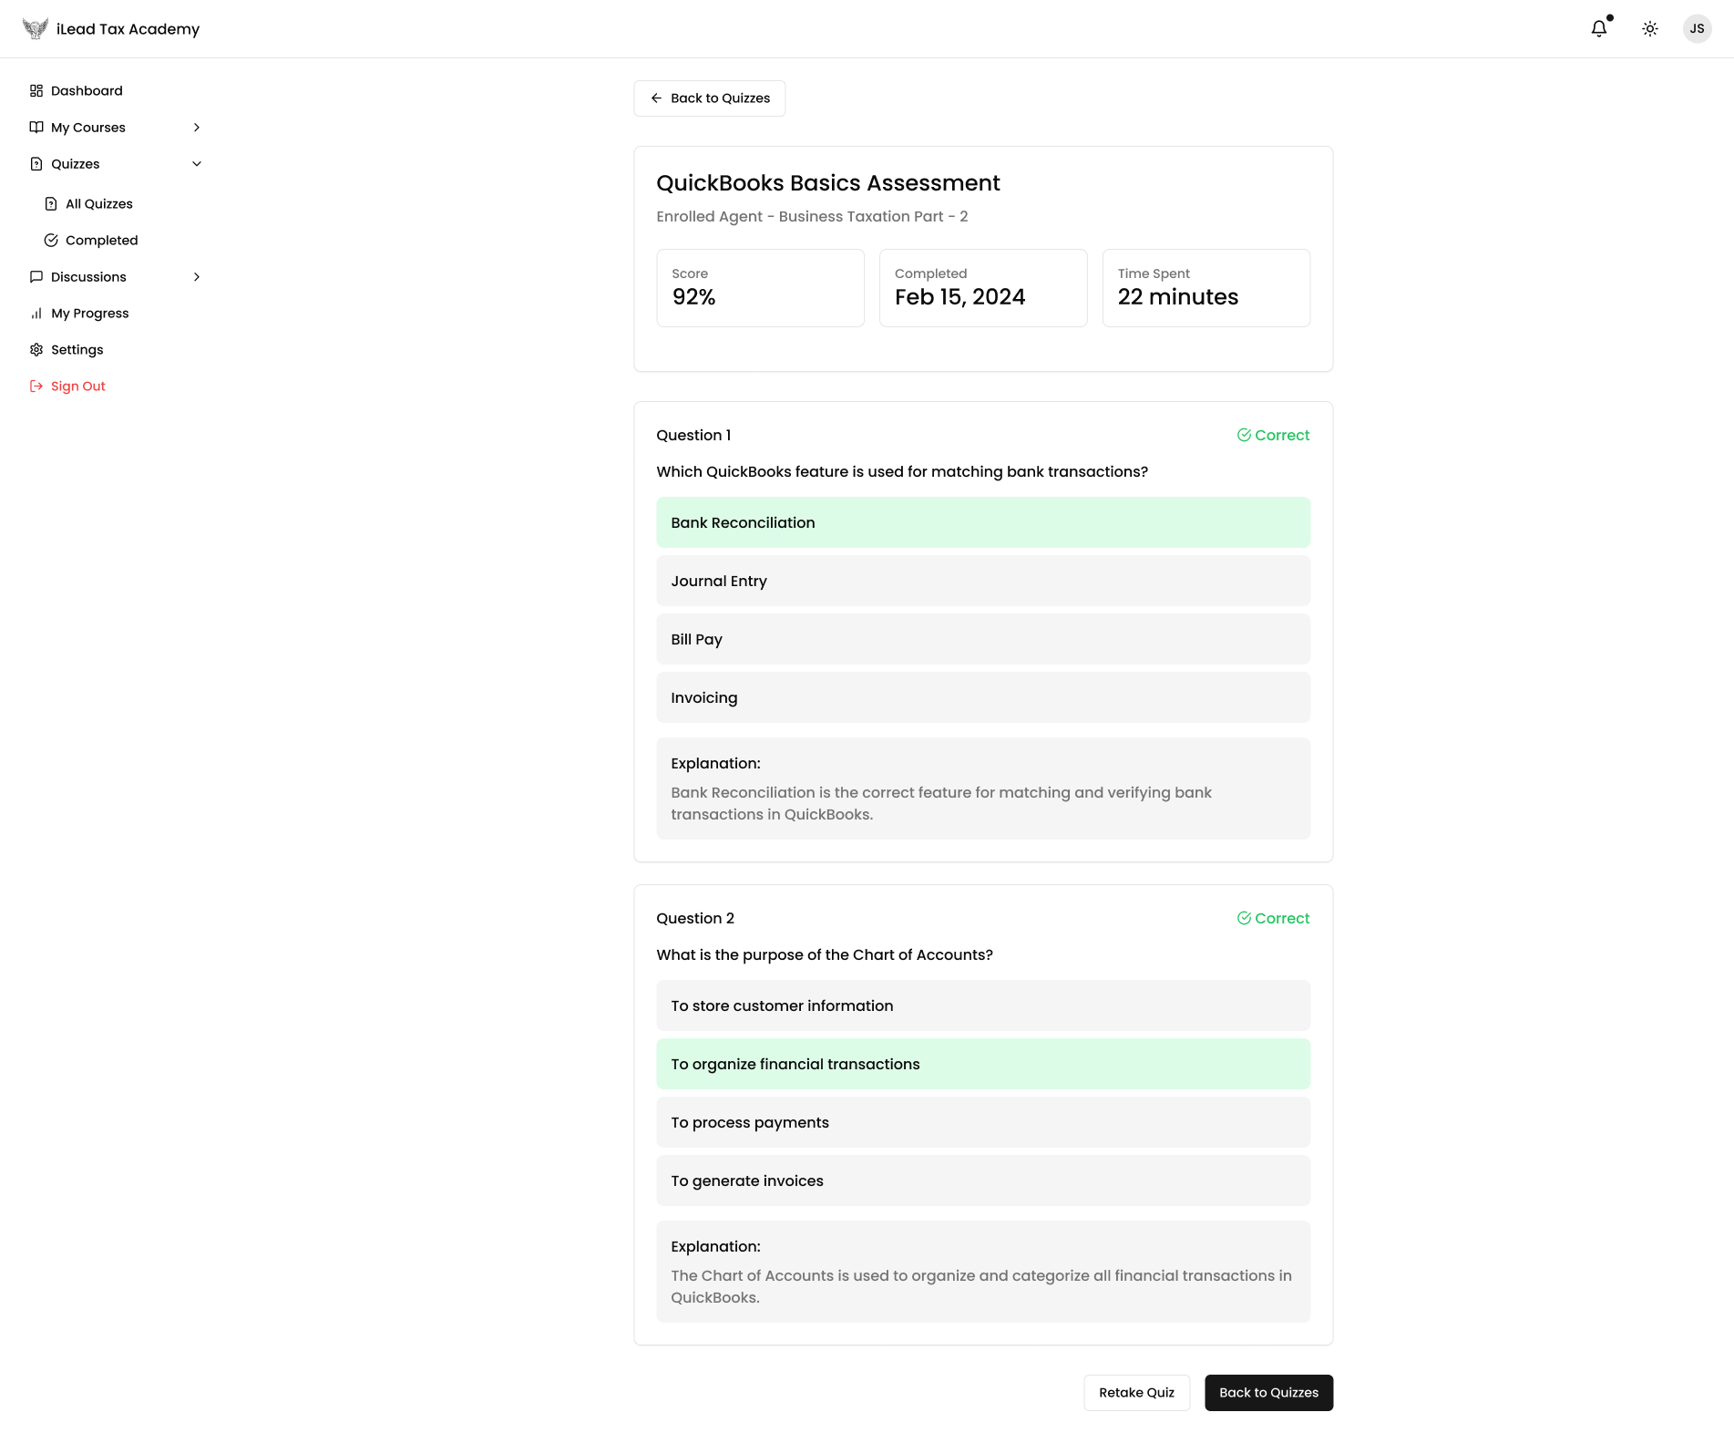The width and height of the screenshot is (1734, 1433).
Task: Open the JS user avatar menu
Action: (1697, 29)
